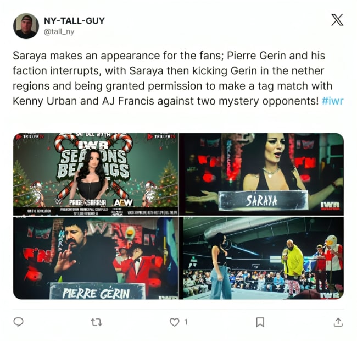Viewport: 357px width, 341px height.
Task: Open the share upload arrow icon
Action: 338,322
